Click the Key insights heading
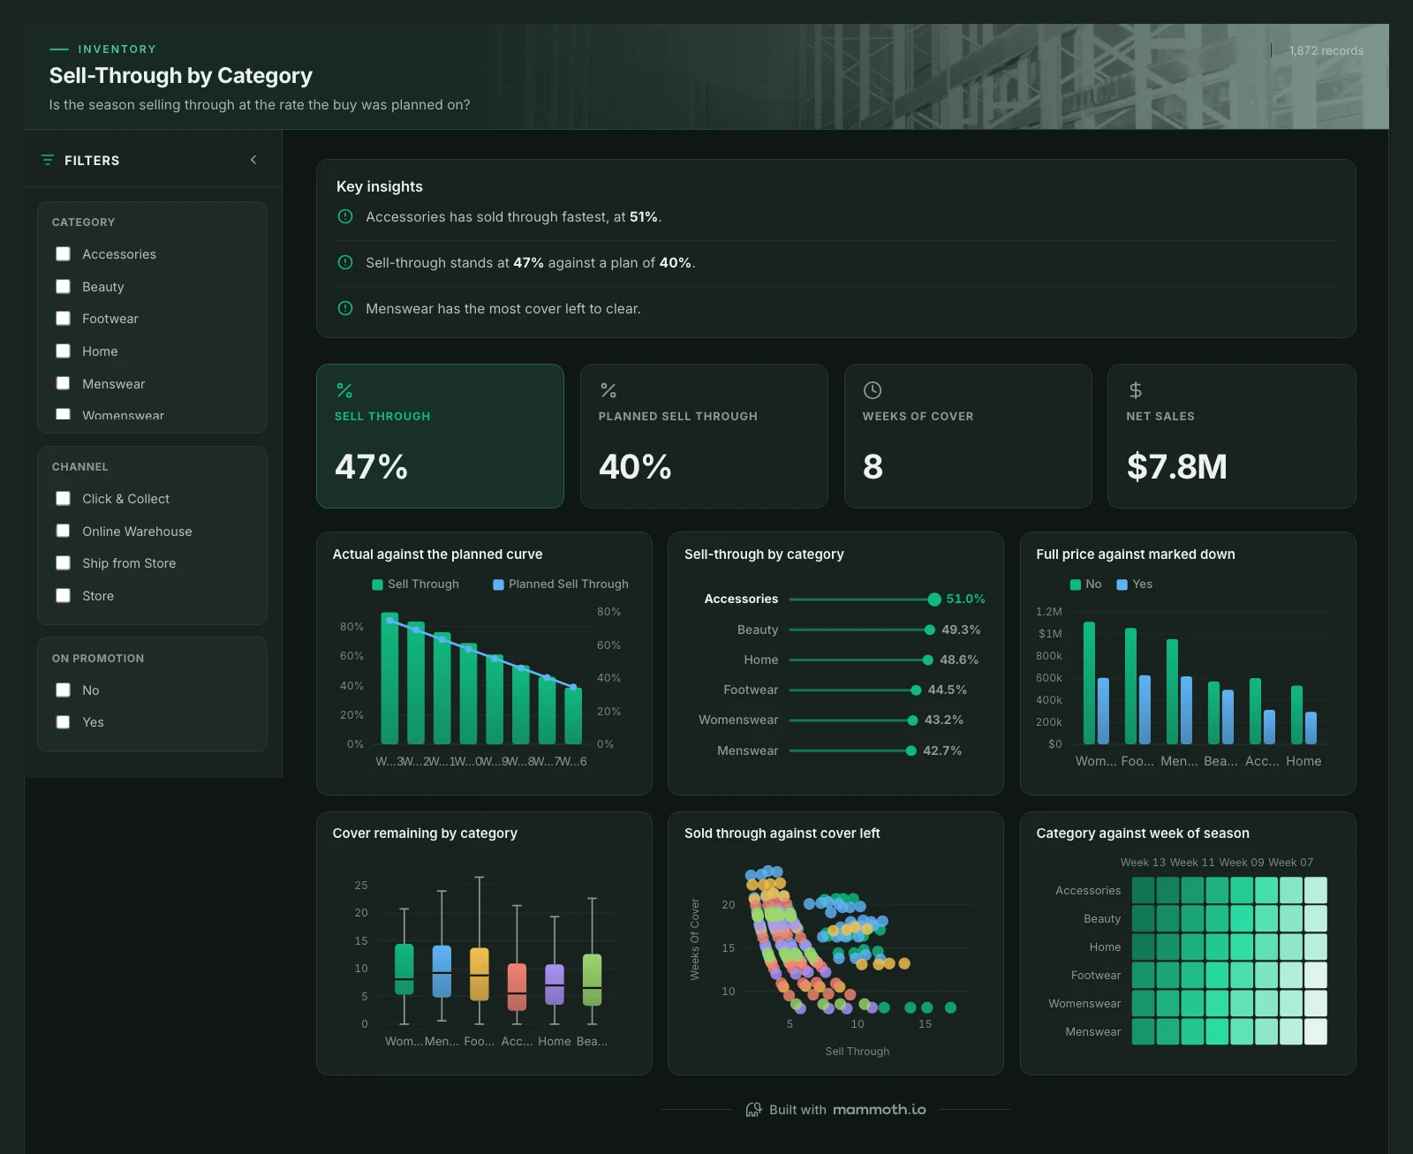 (380, 186)
